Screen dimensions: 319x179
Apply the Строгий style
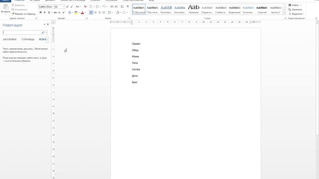coord(262,9)
